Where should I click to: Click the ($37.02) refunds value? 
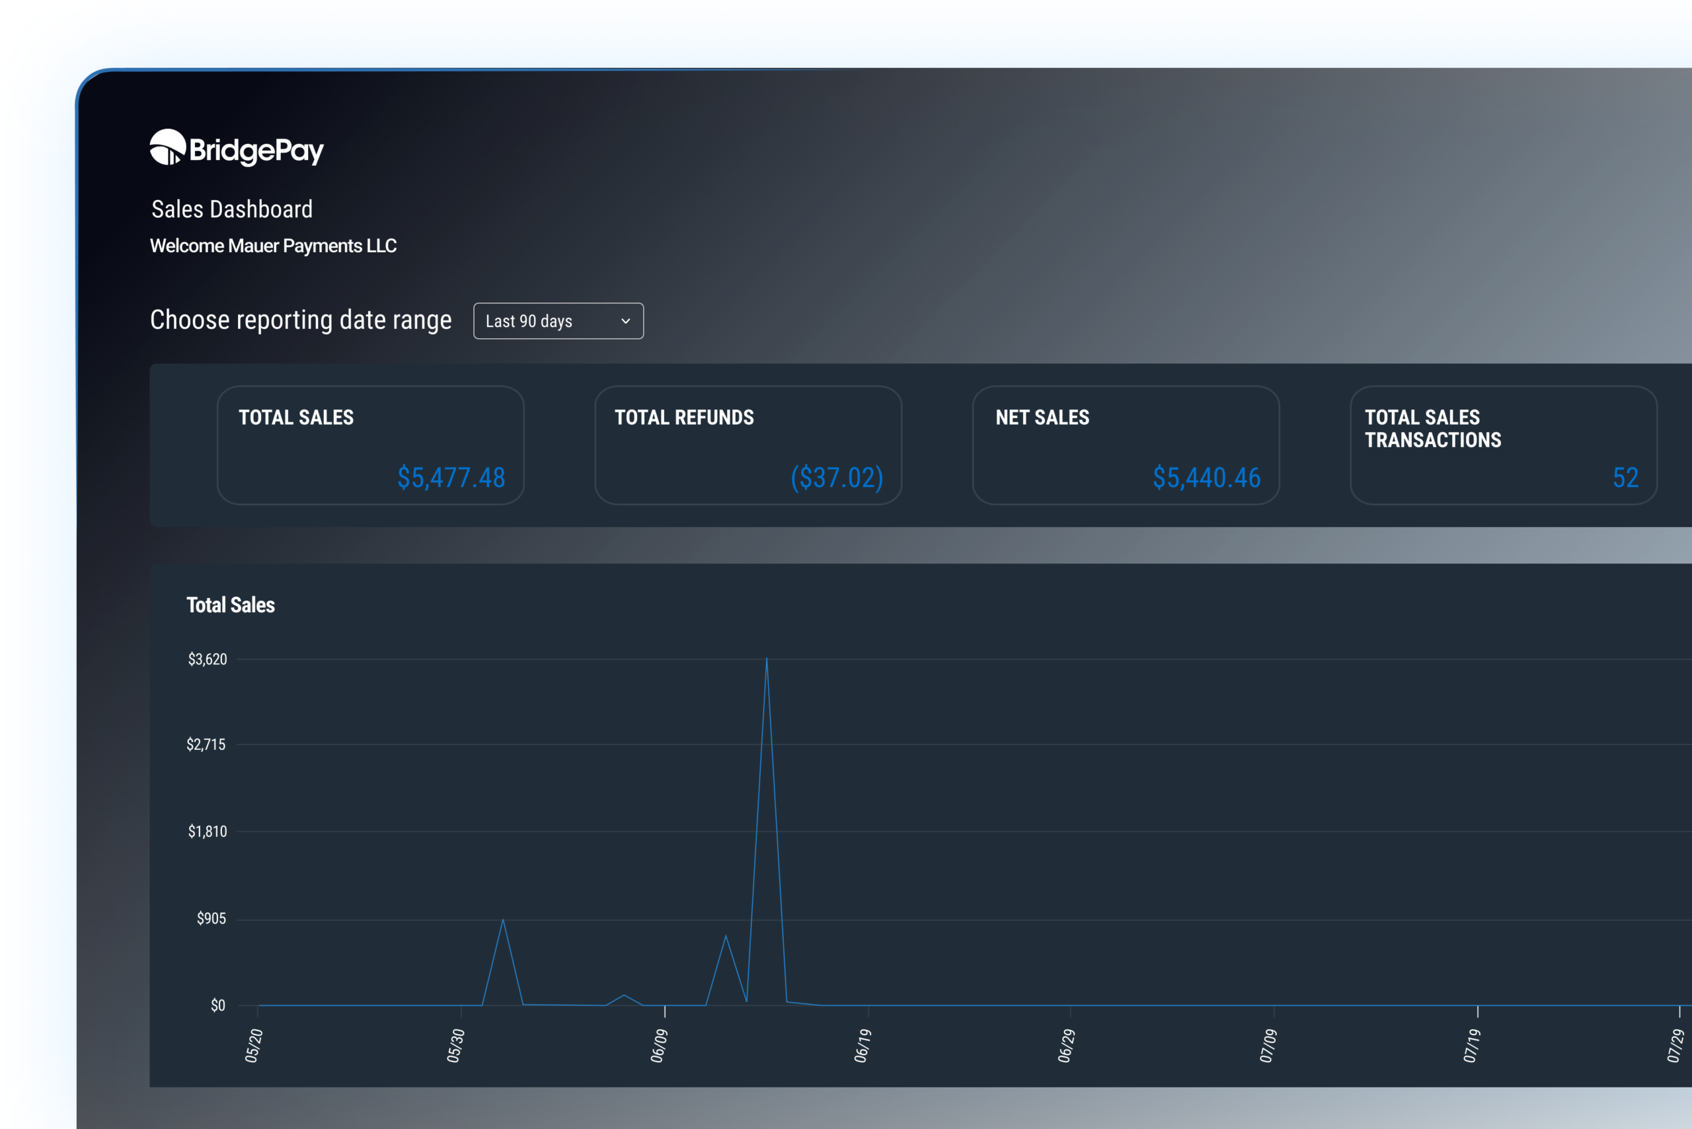pyautogui.click(x=837, y=478)
